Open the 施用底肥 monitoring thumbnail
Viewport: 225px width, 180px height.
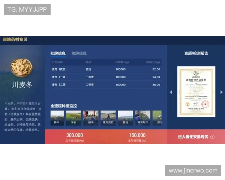(x=108, y=118)
